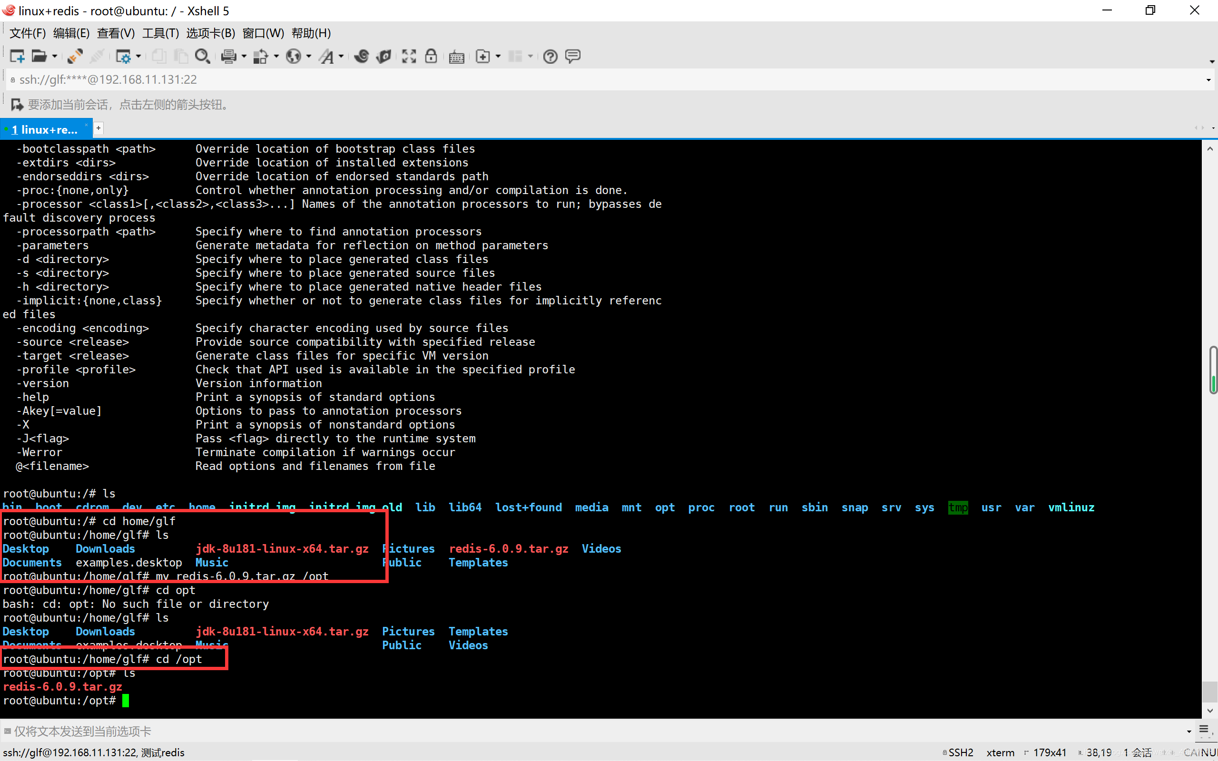Open the 选项卡(B) menu
1218x761 pixels.
[x=211, y=33]
